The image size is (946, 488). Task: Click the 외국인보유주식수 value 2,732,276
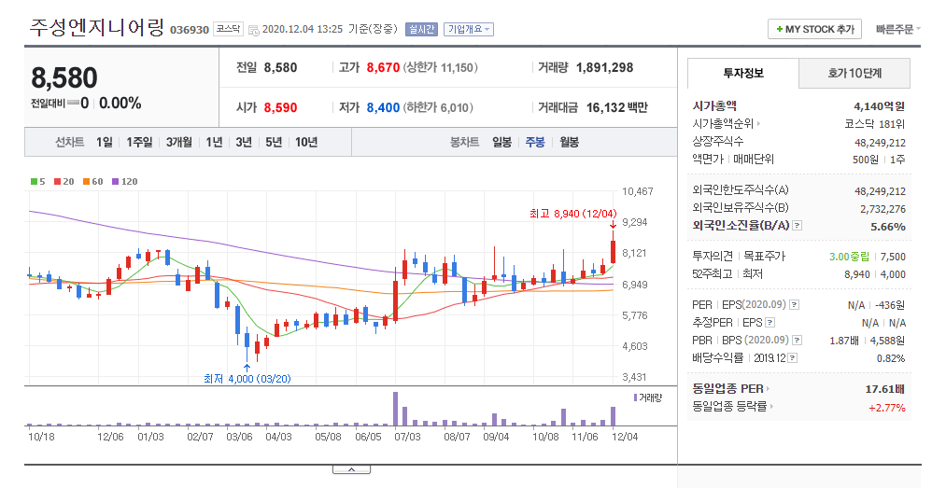[882, 209]
